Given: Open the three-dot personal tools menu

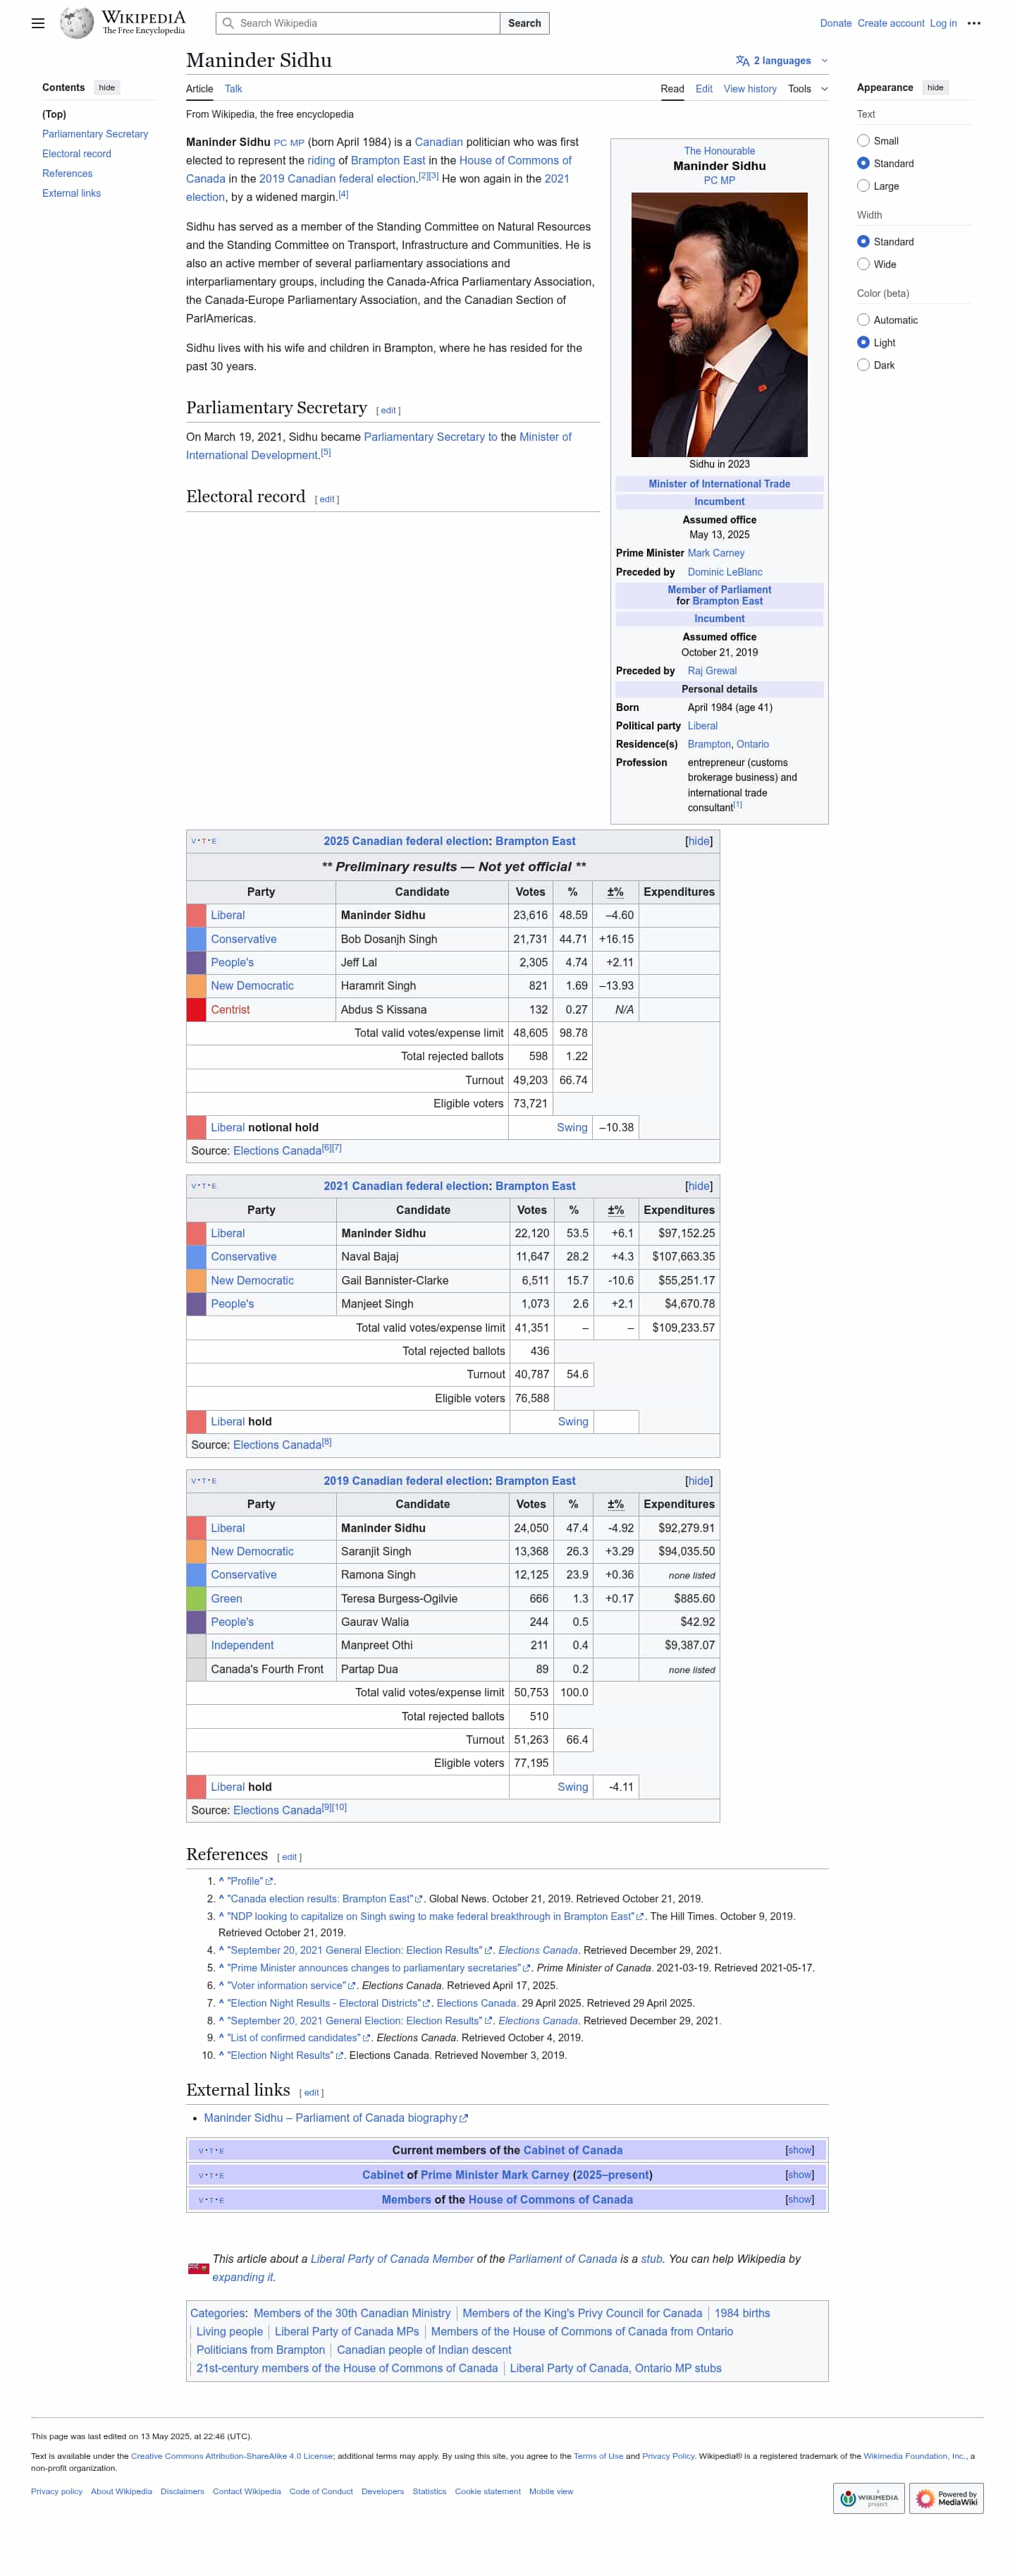Looking at the screenshot, I should [x=973, y=23].
